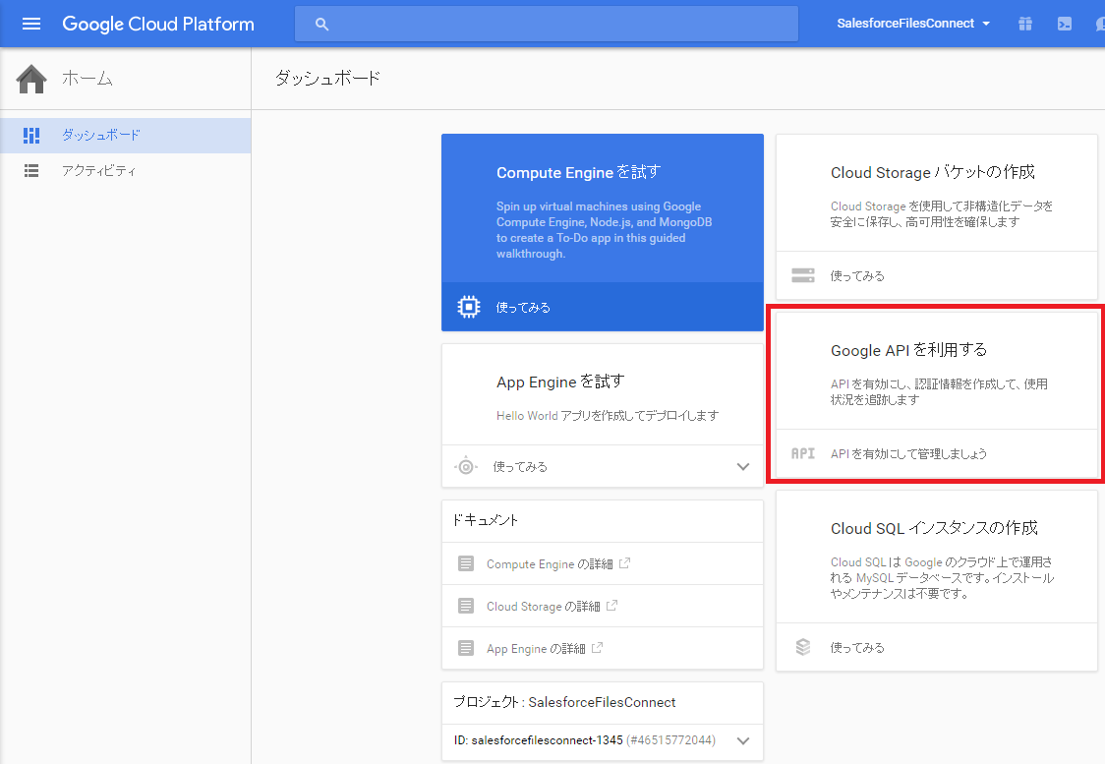The height and width of the screenshot is (764, 1105).
Task: Select アクティビティ in the sidebar
Action: (126, 170)
